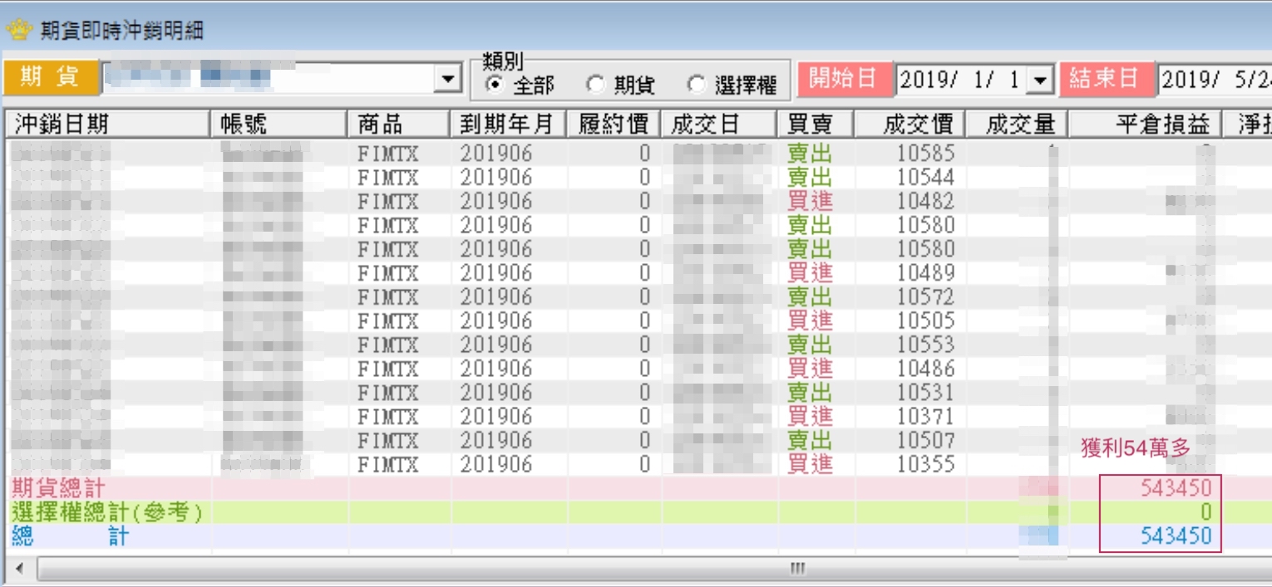Open the futures account dropdown arrow

pos(449,79)
